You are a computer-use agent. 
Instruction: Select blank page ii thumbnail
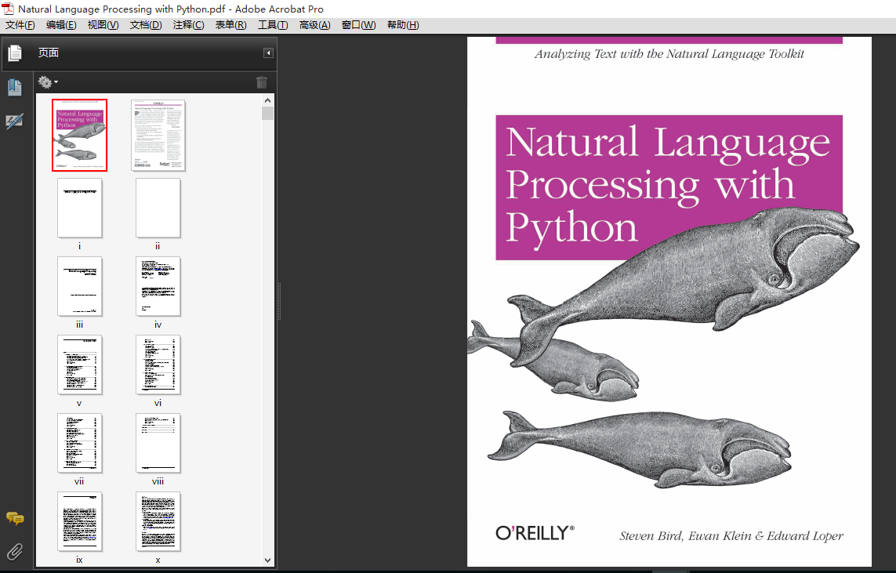tap(158, 208)
